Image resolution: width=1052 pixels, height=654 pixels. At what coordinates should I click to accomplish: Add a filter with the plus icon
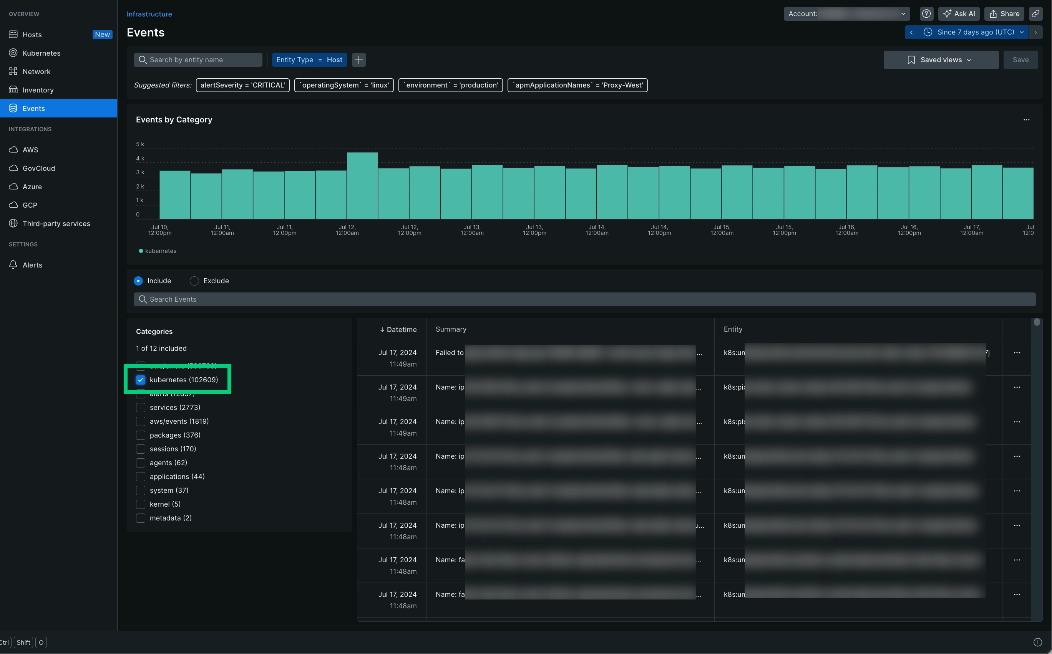[x=358, y=60]
